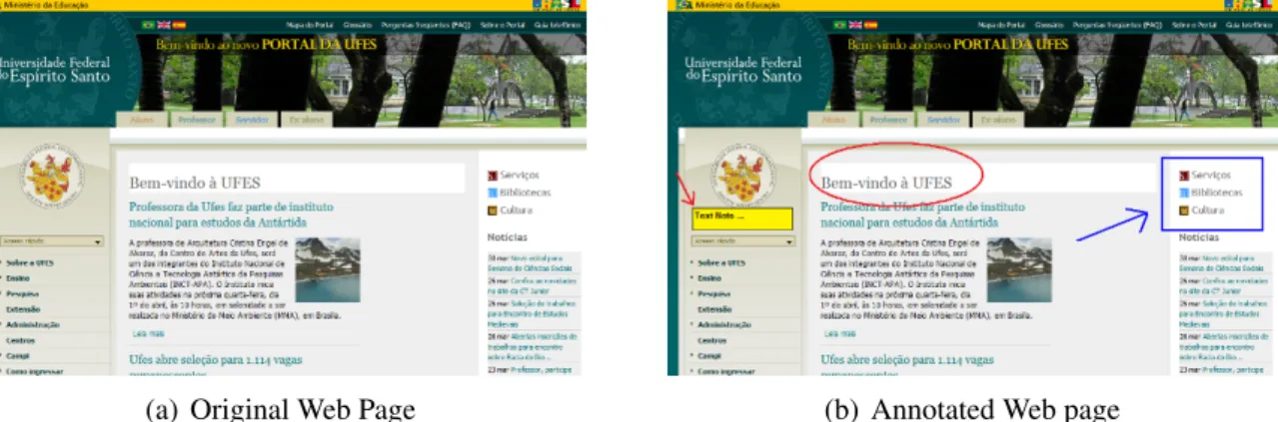Click the UK flag on the annotated web page
This screenshot has height=422, width=1278.
(x=854, y=23)
